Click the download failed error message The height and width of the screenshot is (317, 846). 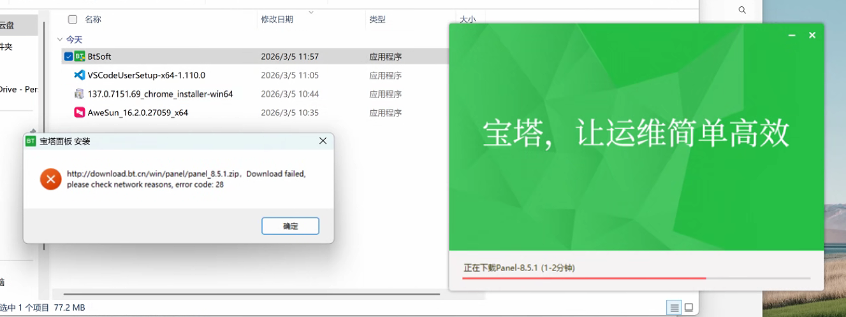click(186, 179)
